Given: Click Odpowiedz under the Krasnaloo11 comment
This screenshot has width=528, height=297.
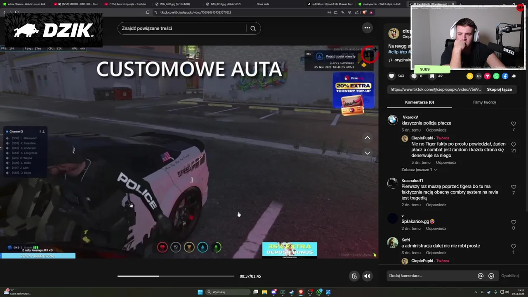Looking at the screenshot, I should tap(436, 205).
